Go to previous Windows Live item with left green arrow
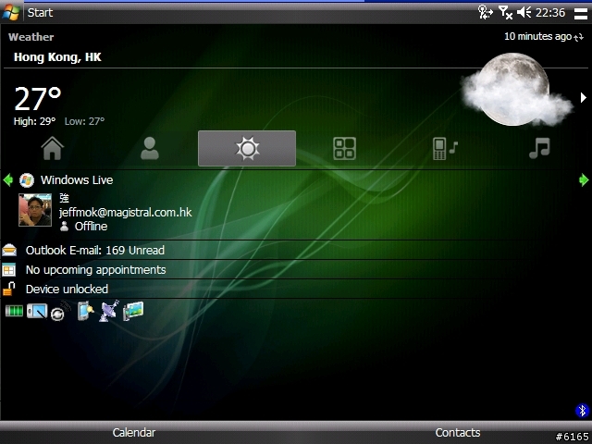The height and width of the screenshot is (444, 592). pos(8,179)
